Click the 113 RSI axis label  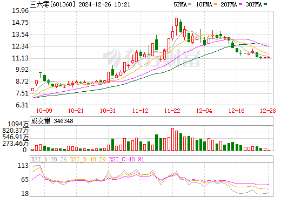[23, 166]
